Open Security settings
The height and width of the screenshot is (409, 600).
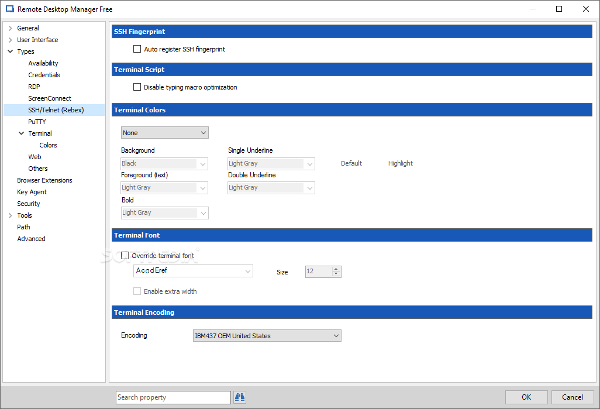(28, 204)
